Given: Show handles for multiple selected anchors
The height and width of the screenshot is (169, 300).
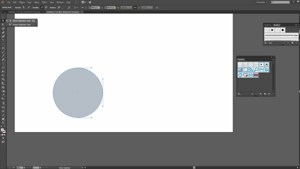Looking at the screenshot, I should coord(42,8).
